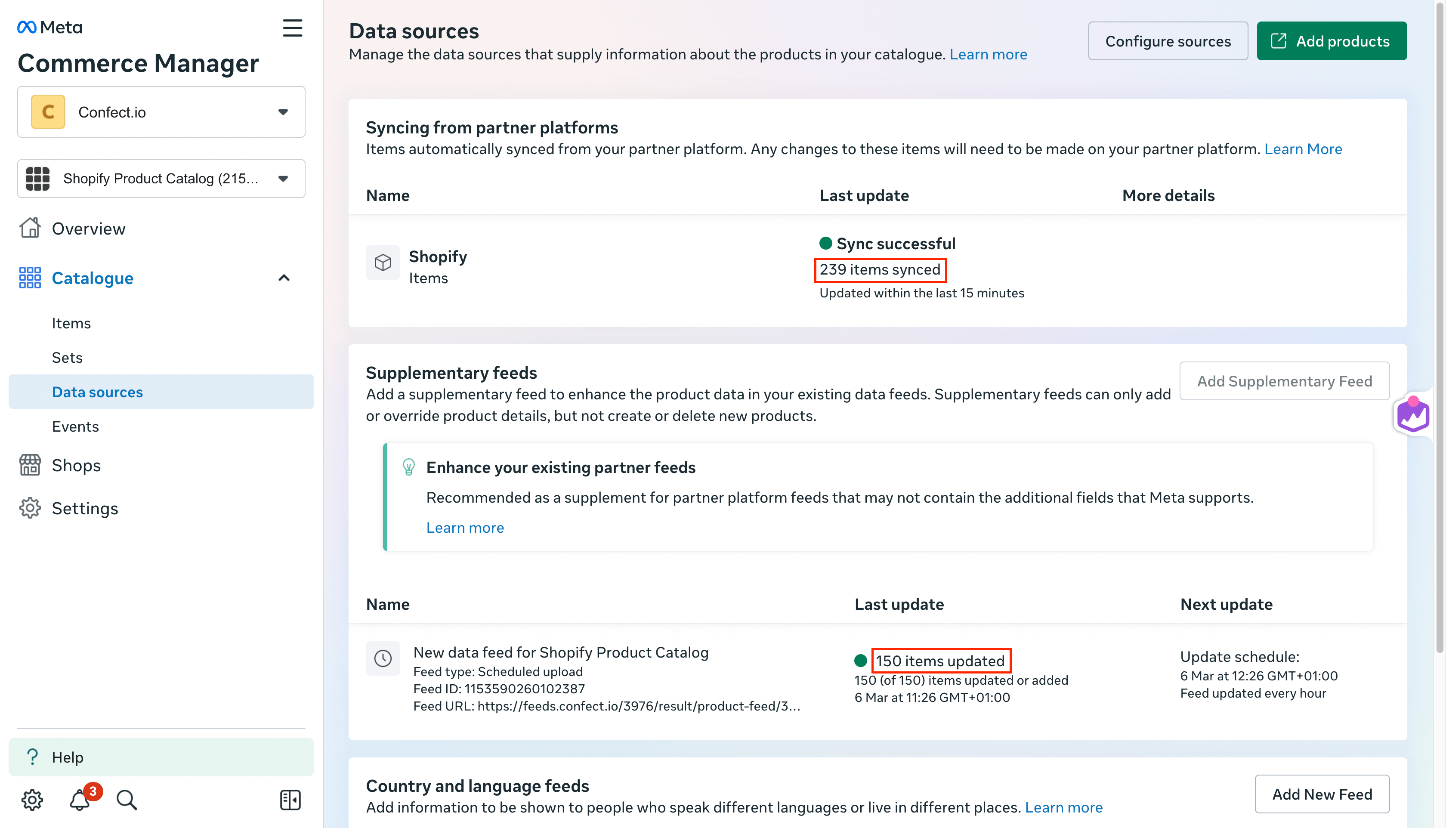Image resolution: width=1446 pixels, height=828 pixels.
Task: Open Settings from the sidebar
Action: click(85, 508)
